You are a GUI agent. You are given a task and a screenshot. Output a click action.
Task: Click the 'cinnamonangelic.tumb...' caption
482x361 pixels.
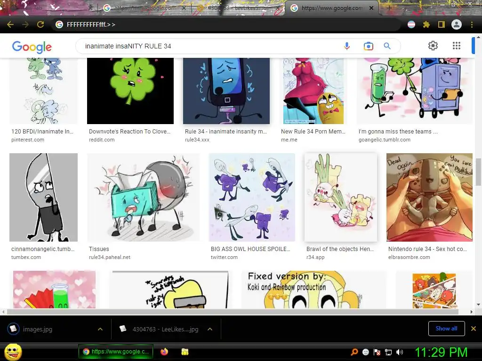point(43,249)
